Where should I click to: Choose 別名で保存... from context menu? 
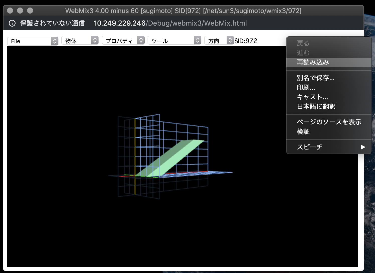(329, 78)
